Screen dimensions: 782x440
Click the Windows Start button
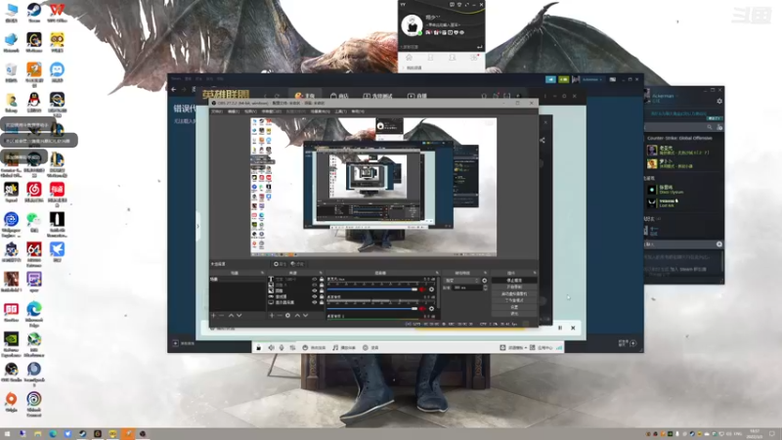pyautogui.click(x=7, y=434)
